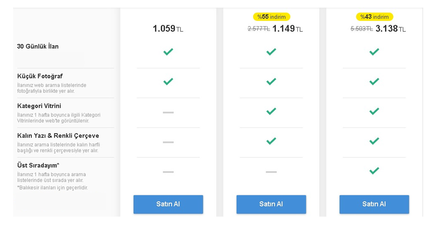This screenshot has width=443, height=246.
Task: Click Satın Al under 3.138 TL package
Action: click(x=374, y=204)
